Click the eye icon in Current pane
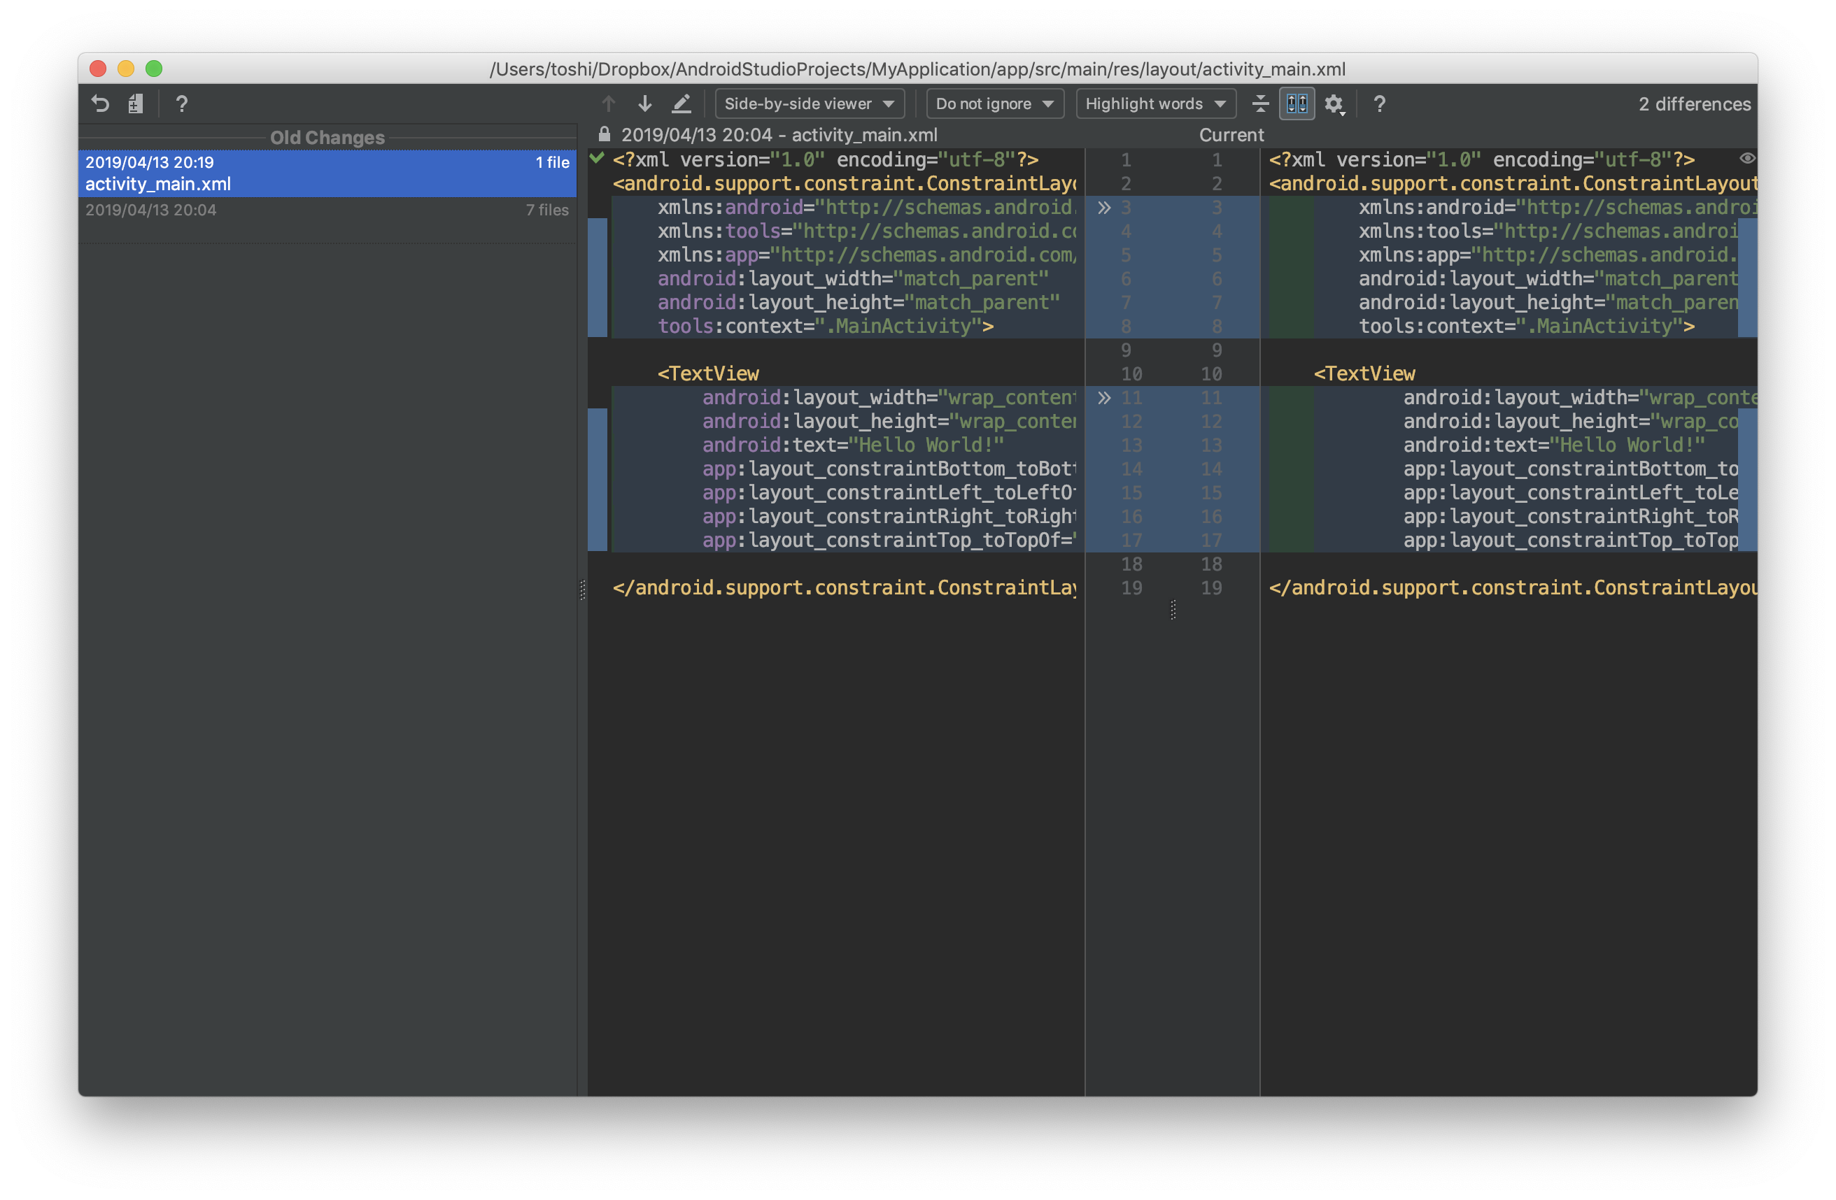The width and height of the screenshot is (1836, 1200). [1747, 158]
